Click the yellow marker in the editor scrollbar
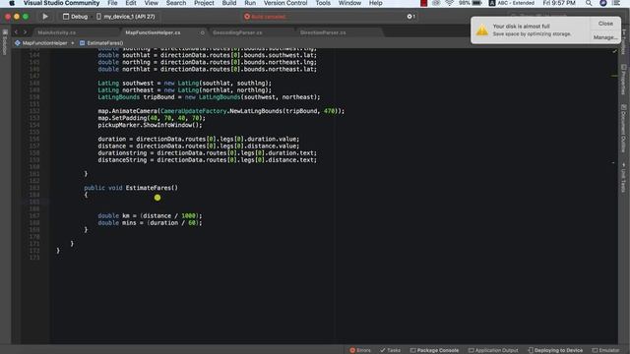 614,76
